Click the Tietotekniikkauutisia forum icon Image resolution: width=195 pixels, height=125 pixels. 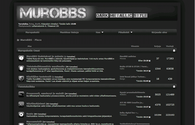(x=21, y=68)
